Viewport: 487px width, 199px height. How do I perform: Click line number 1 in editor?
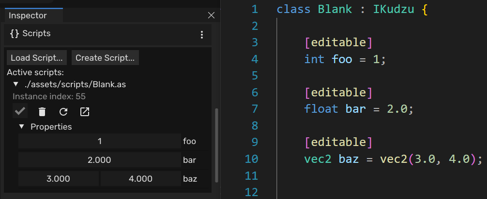coord(255,9)
